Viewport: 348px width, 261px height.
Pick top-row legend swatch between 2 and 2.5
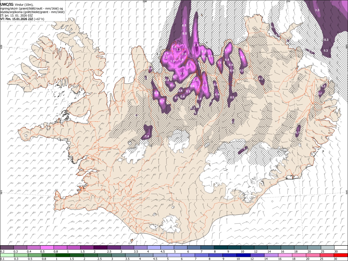coord(100,247)
